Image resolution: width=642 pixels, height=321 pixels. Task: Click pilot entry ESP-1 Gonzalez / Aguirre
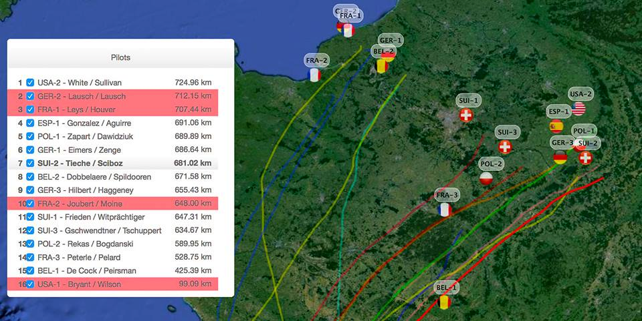click(84, 123)
